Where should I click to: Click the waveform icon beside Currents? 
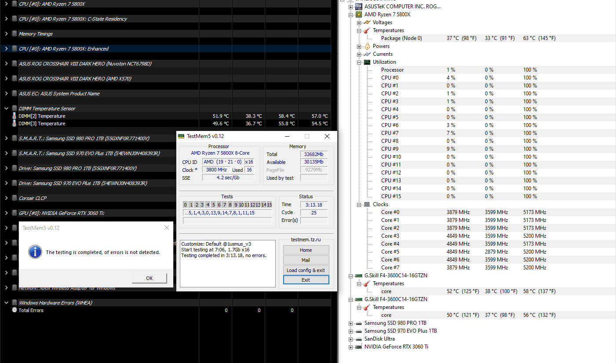pyautogui.click(x=367, y=54)
